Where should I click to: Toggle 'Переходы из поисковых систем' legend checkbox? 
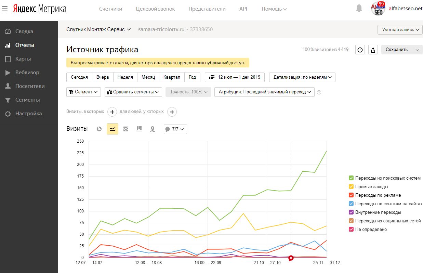click(x=351, y=178)
